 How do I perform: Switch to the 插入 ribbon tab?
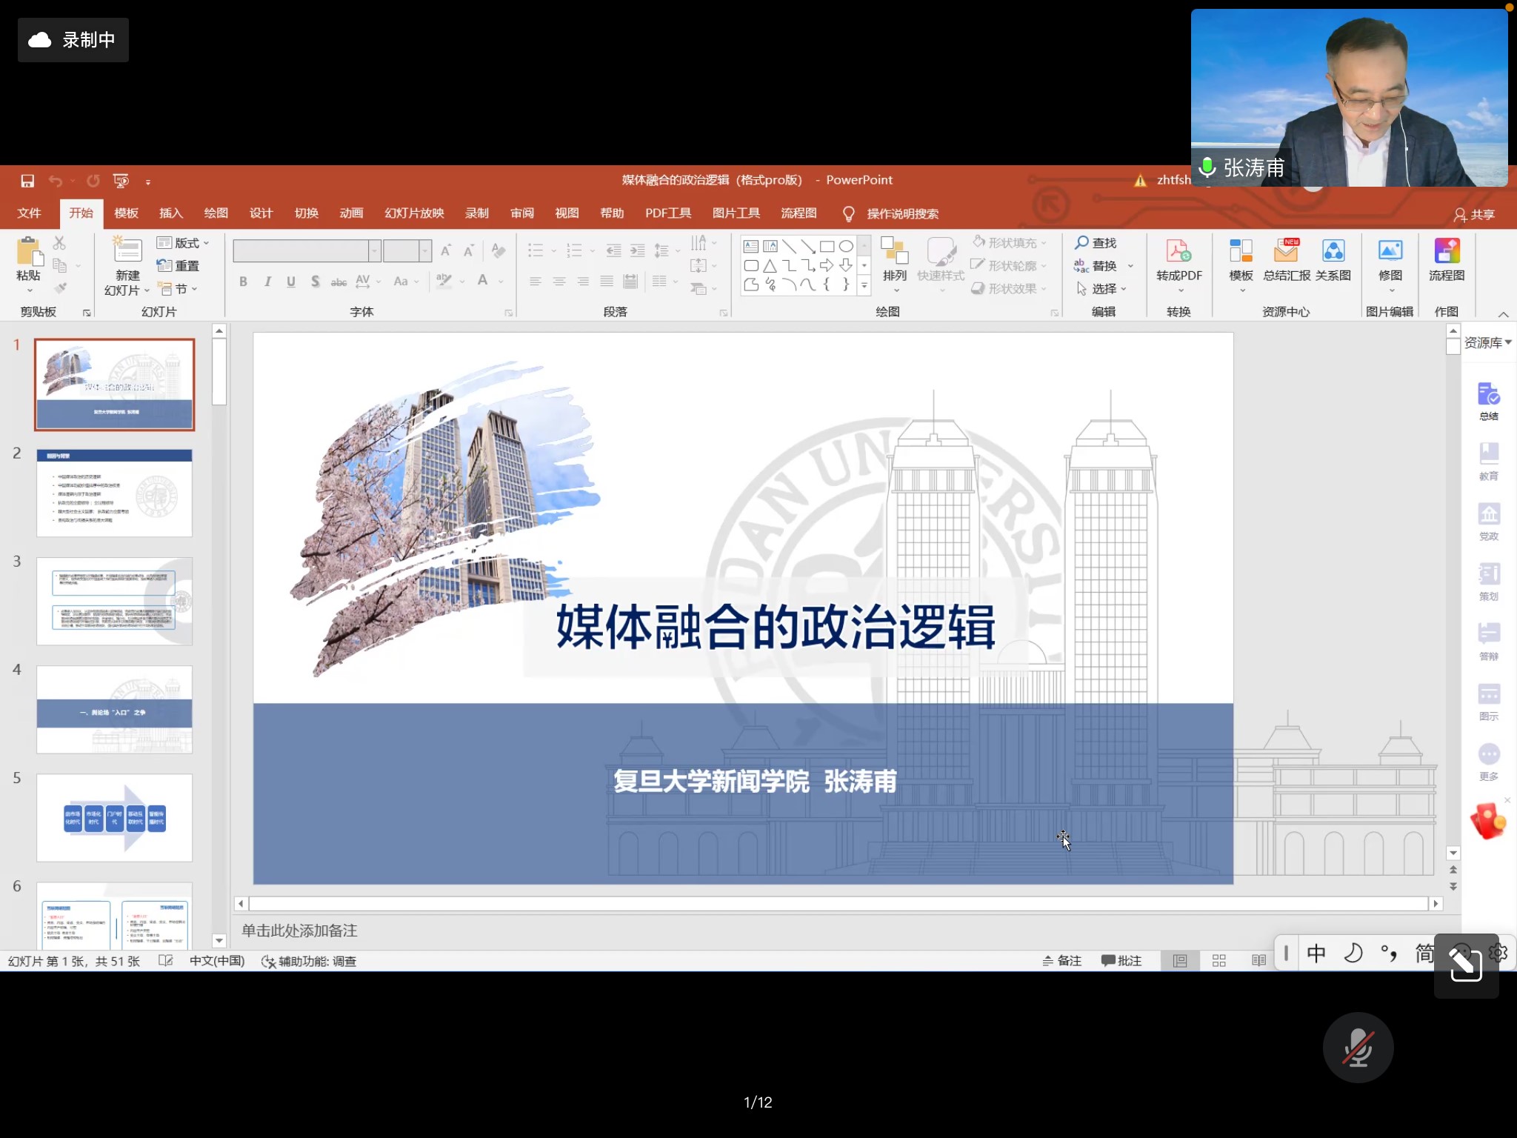170,213
